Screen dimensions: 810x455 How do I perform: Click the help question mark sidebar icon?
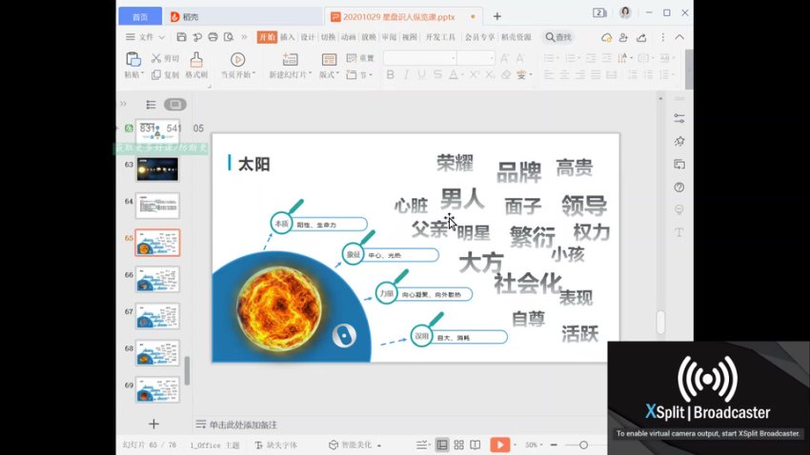click(679, 188)
